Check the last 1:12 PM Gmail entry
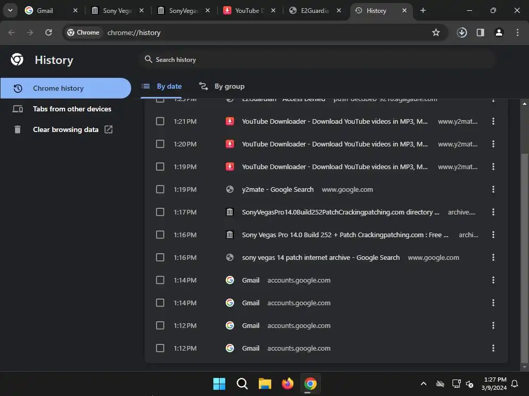 160,348
